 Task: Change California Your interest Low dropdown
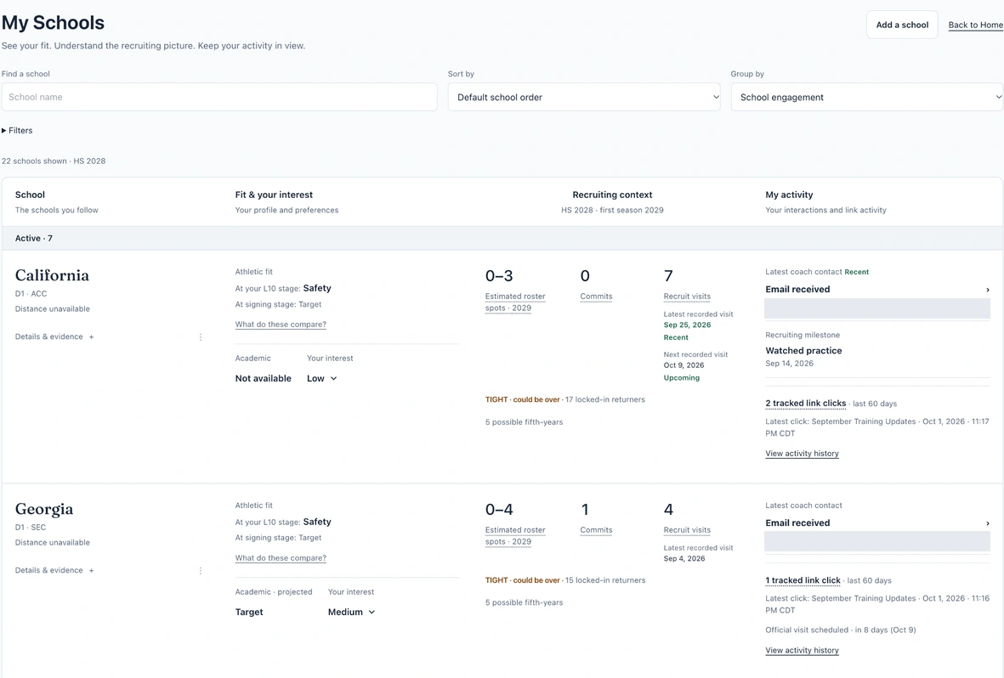coord(321,378)
